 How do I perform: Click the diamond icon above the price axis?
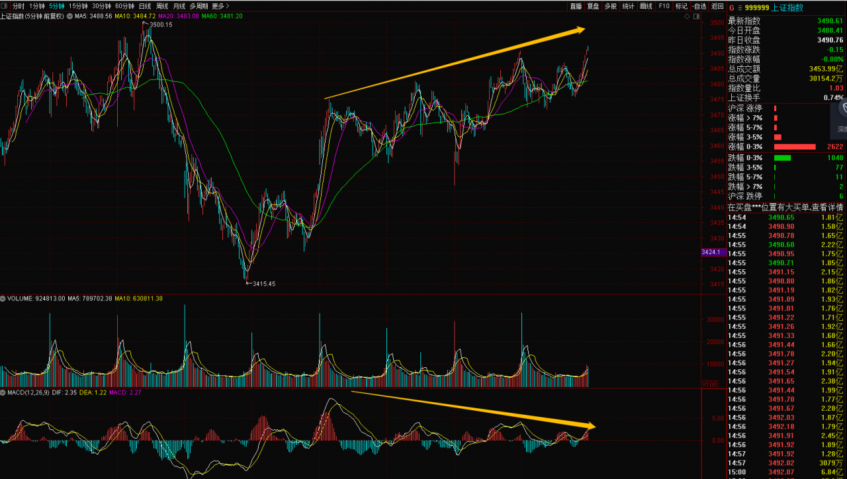tap(686, 15)
